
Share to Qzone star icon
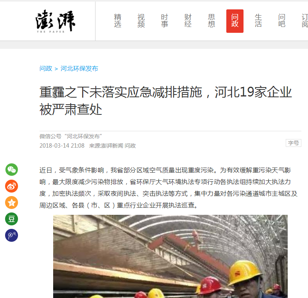12,203
